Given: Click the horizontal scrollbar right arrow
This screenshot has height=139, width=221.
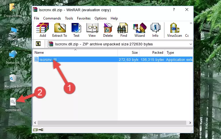Looking at the screenshot, I should 190,123.
